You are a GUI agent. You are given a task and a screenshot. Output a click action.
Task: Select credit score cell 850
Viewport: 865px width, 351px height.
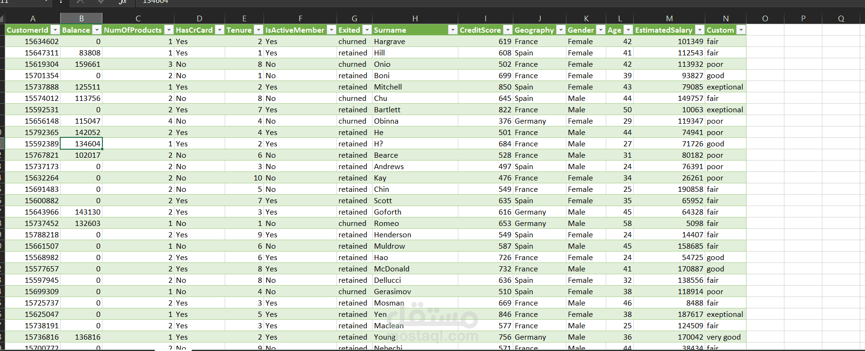[485, 87]
